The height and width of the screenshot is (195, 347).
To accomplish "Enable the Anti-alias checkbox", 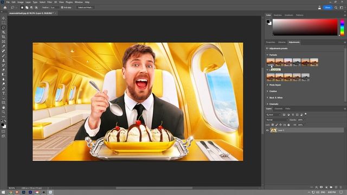I will [62, 8].
